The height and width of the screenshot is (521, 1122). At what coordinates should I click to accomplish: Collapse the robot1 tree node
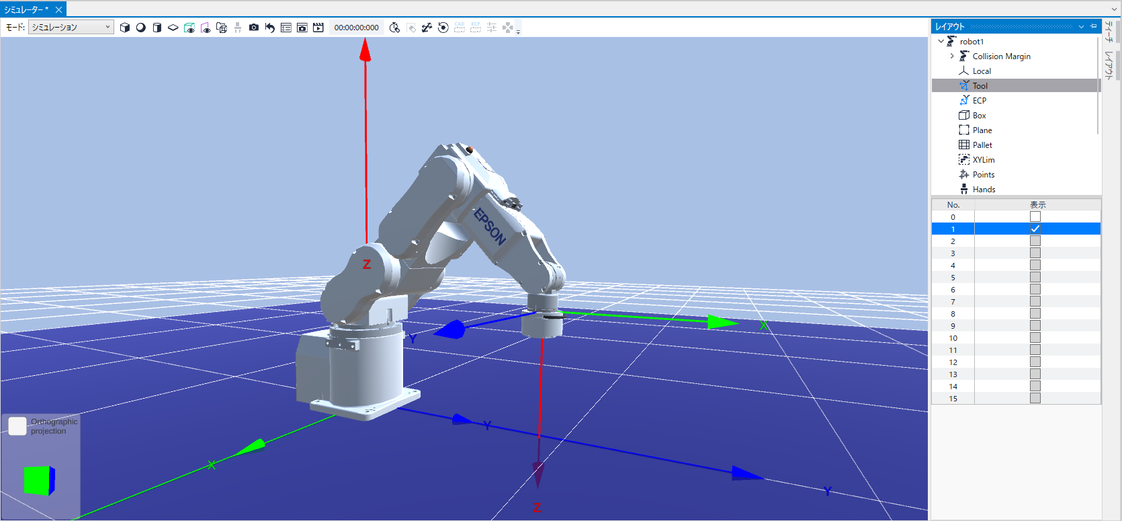pyautogui.click(x=941, y=42)
